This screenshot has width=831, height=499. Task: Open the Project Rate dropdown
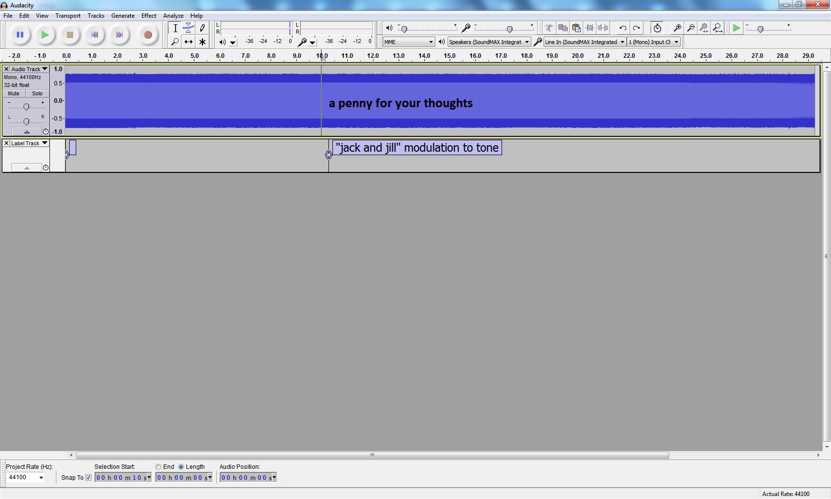click(41, 478)
